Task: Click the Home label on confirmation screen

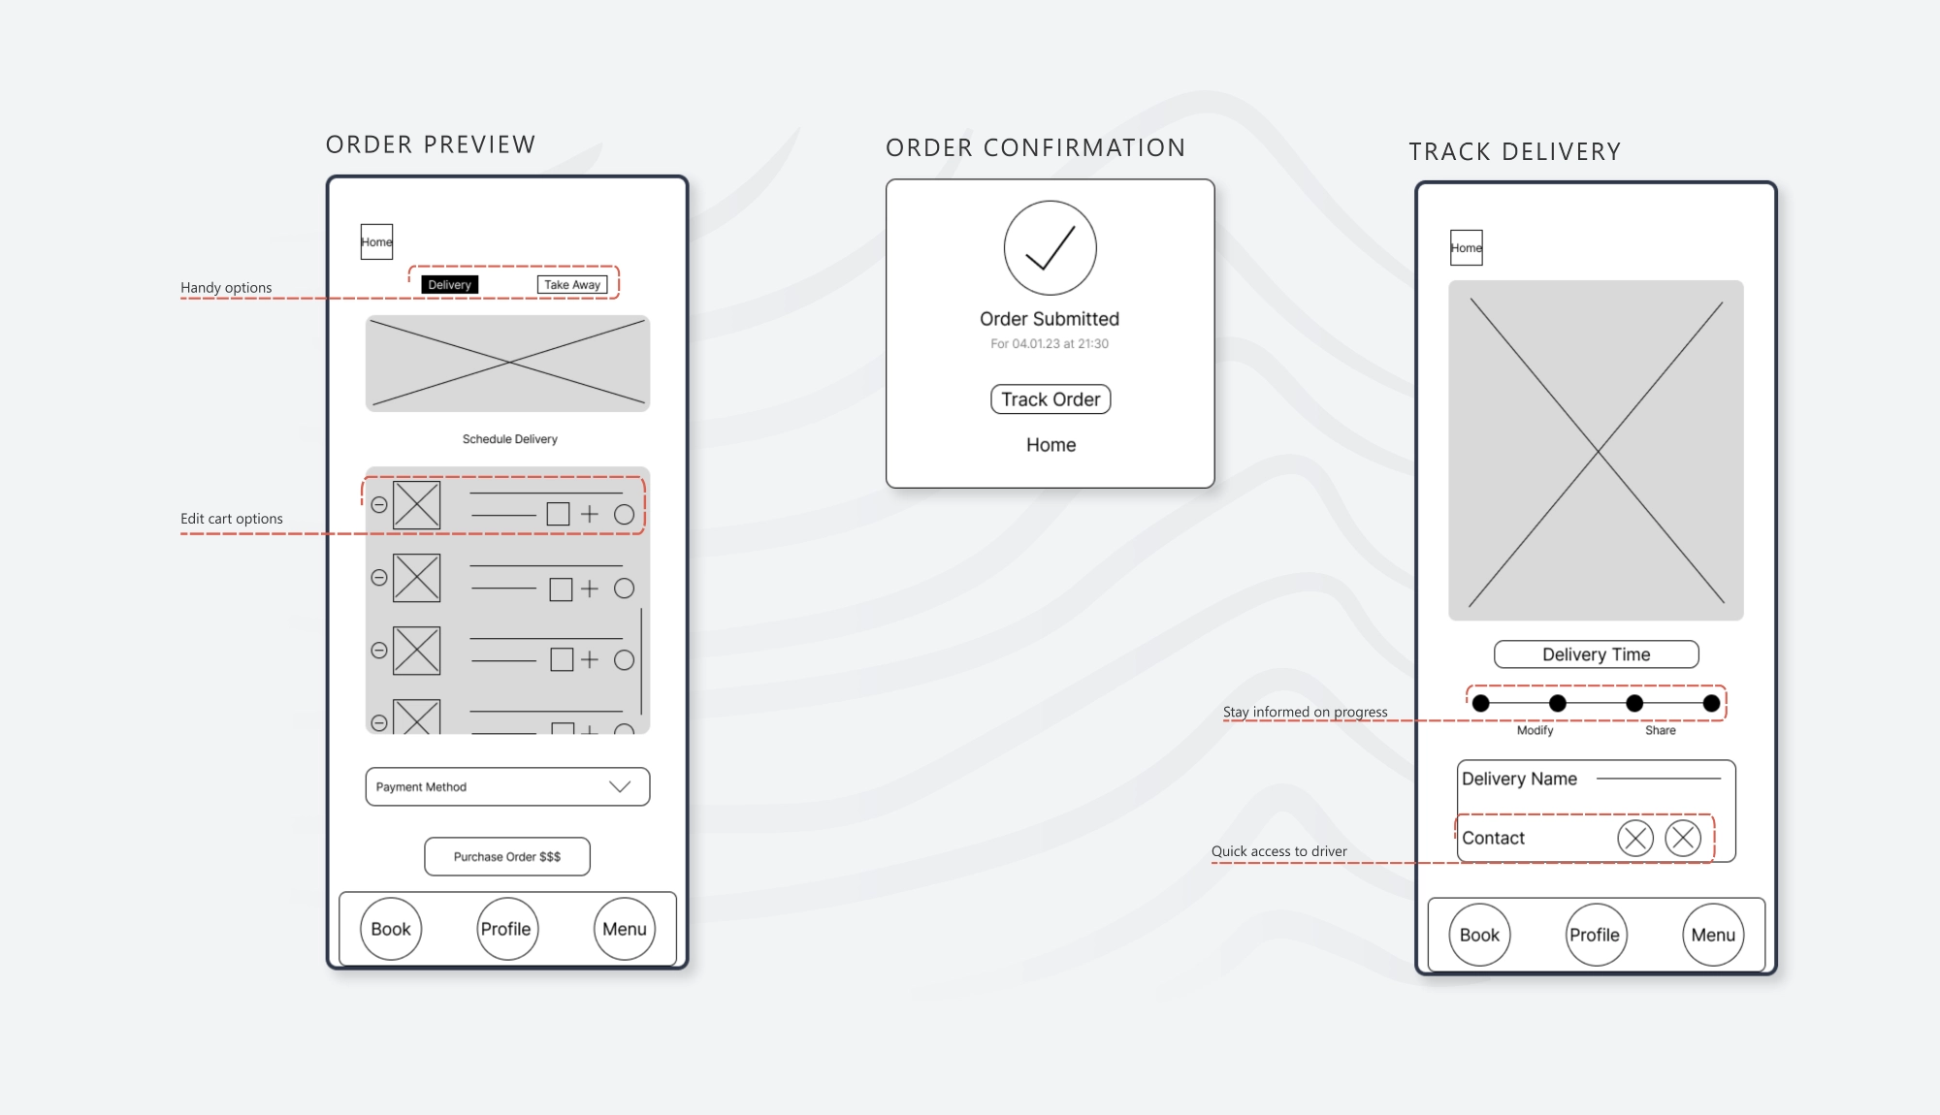Action: (1050, 444)
